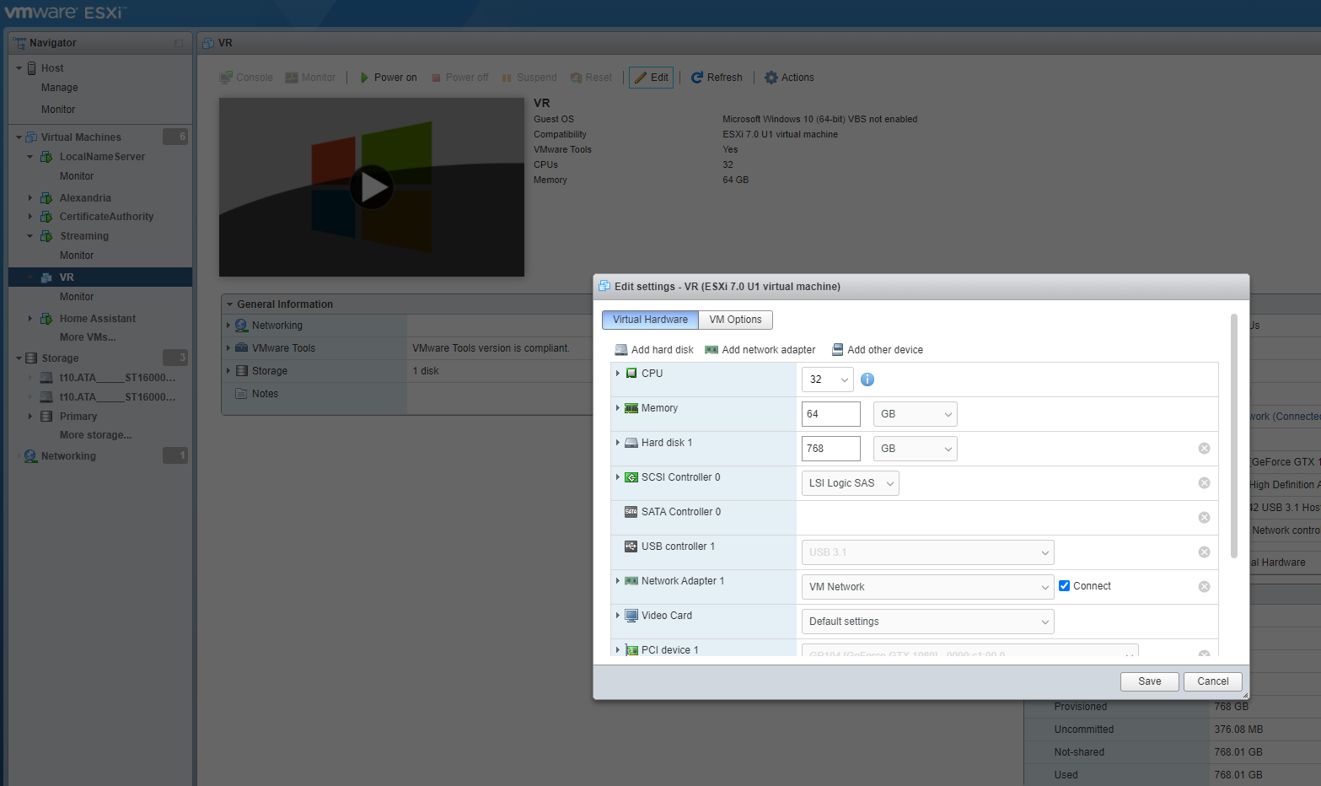Viewport: 1321px width, 786px height.
Task: Open the CPU count dropdown
Action: pyautogui.click(x=828, y=380)
